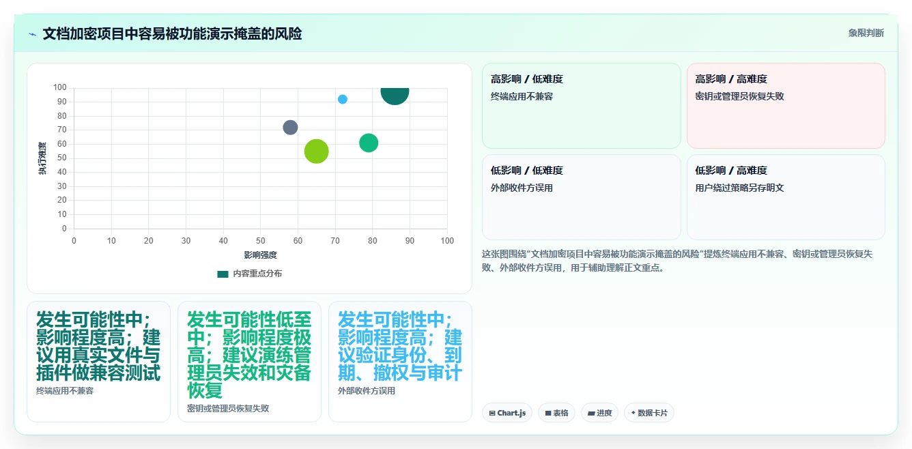The image size is (912, 449).
Task: Click the 表格 tag
Action: pyautogui.click(x=556, y=413)
